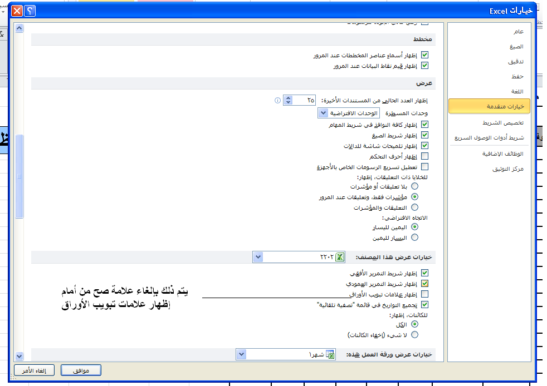
Task: Close the Excel options dialog with X
Action: (x=17, y=11)
